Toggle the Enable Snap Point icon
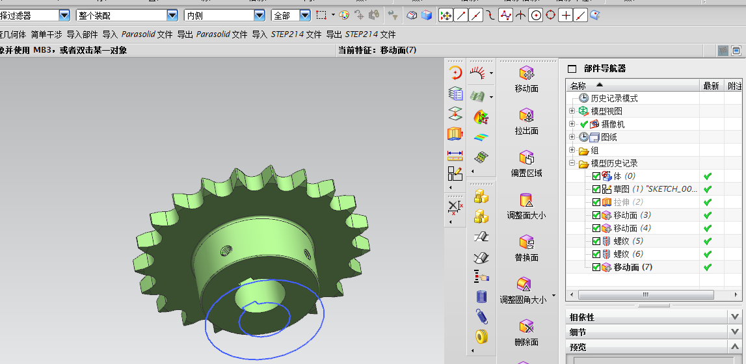Screen dimensions: 746x364 446,15
